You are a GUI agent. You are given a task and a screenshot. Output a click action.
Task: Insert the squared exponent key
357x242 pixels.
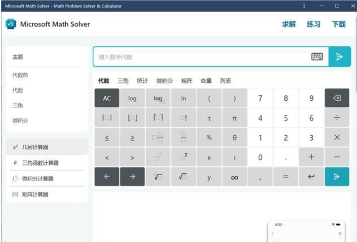(x=183, y=157)
